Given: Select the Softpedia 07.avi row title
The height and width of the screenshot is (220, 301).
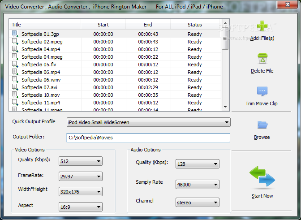Looking at the screenshot, I should coord(39,87).
